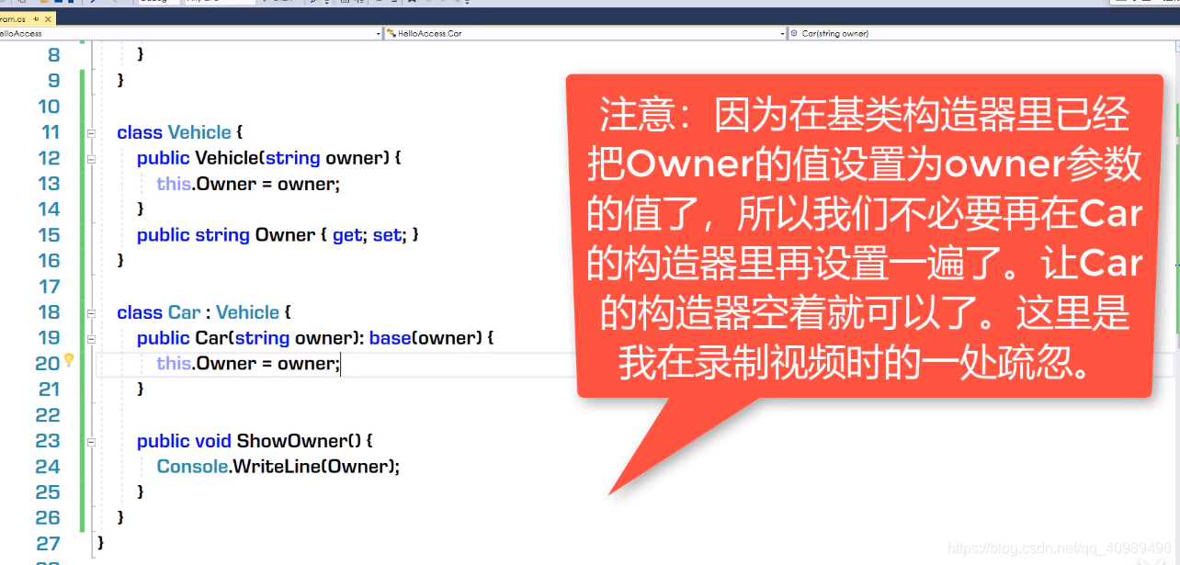Click the Vehicle base type on line 18
The height and width of the screenshot is (565, 1180).
coord(247,312)
